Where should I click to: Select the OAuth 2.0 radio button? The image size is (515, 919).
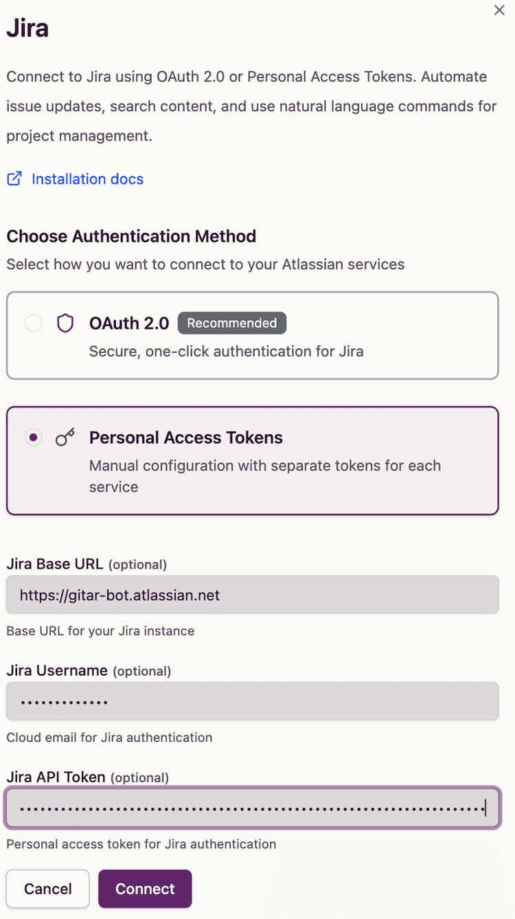[34, 323]
